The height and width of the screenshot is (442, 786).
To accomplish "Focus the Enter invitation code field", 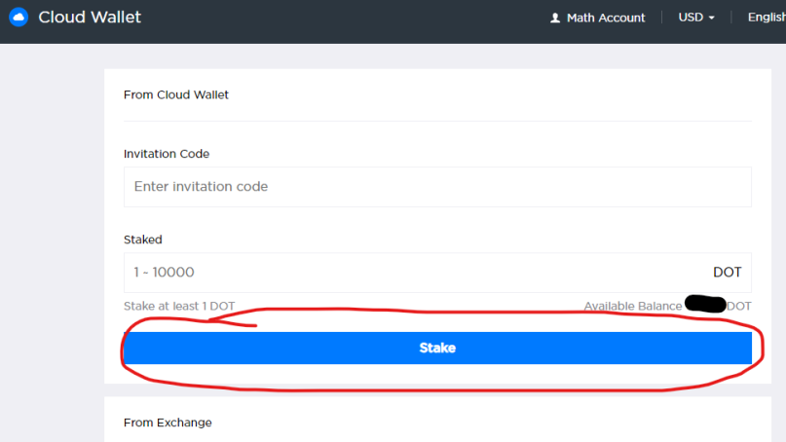I will (x=437, y=187).
